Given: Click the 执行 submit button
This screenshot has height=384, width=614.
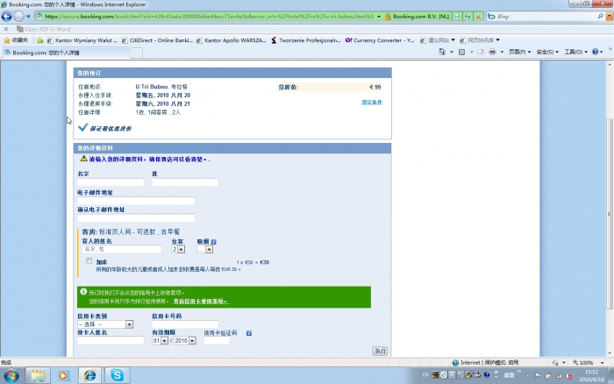Looking at the screenshot, I should tap(380, 351).
